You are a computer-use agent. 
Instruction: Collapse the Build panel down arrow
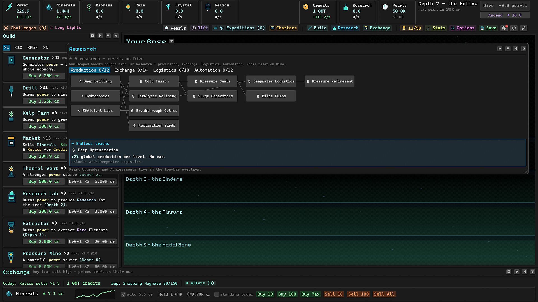(x=108, y=36)
